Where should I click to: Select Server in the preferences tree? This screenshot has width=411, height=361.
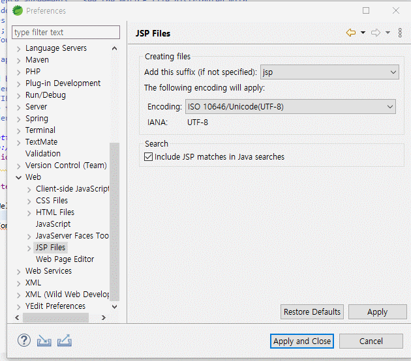coord(36,107)
